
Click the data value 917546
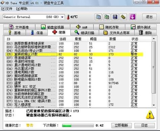(113, 83)
